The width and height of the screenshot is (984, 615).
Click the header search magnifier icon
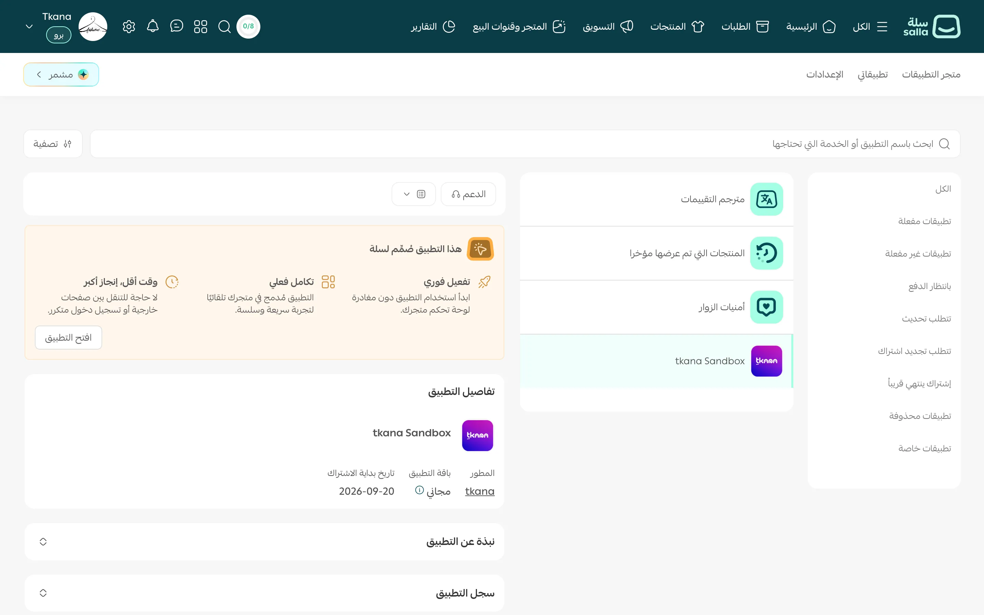[x=224, y=26]
